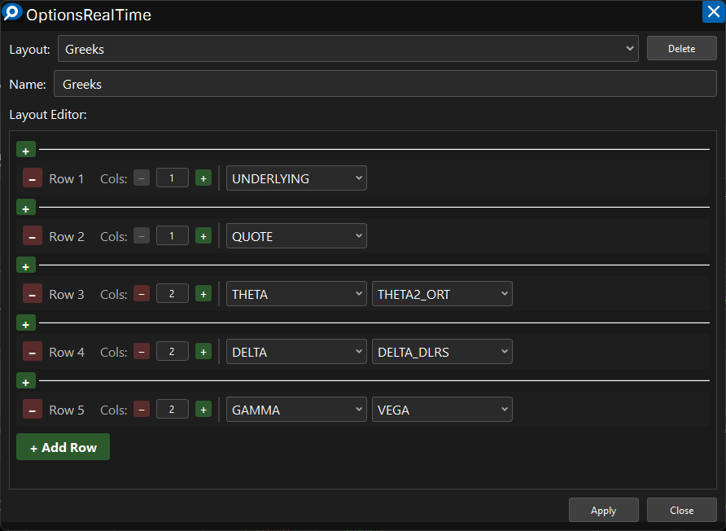Decrease Row 3 column count

[x=142, y=294]
